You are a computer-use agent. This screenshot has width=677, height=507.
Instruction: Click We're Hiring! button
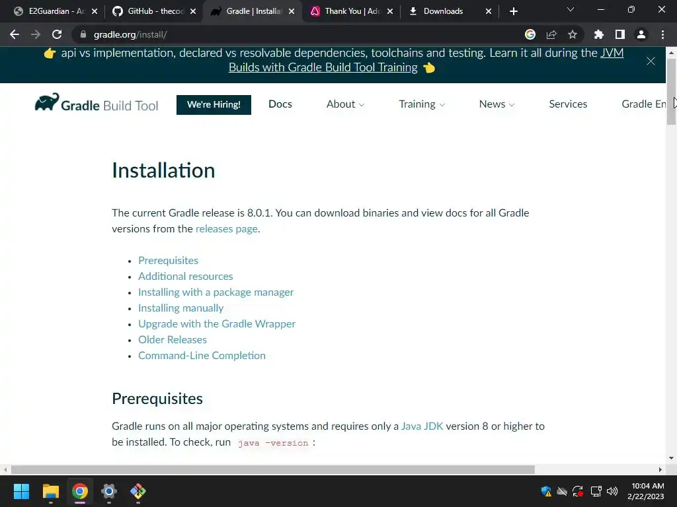click(214, 105)
